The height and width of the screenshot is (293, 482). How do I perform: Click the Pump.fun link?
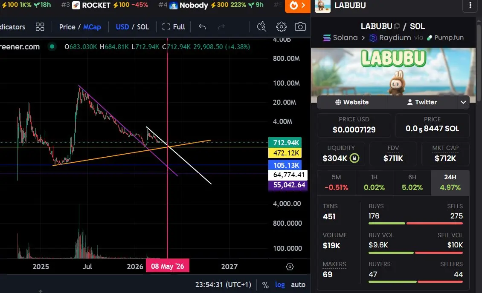coord(445,38)
